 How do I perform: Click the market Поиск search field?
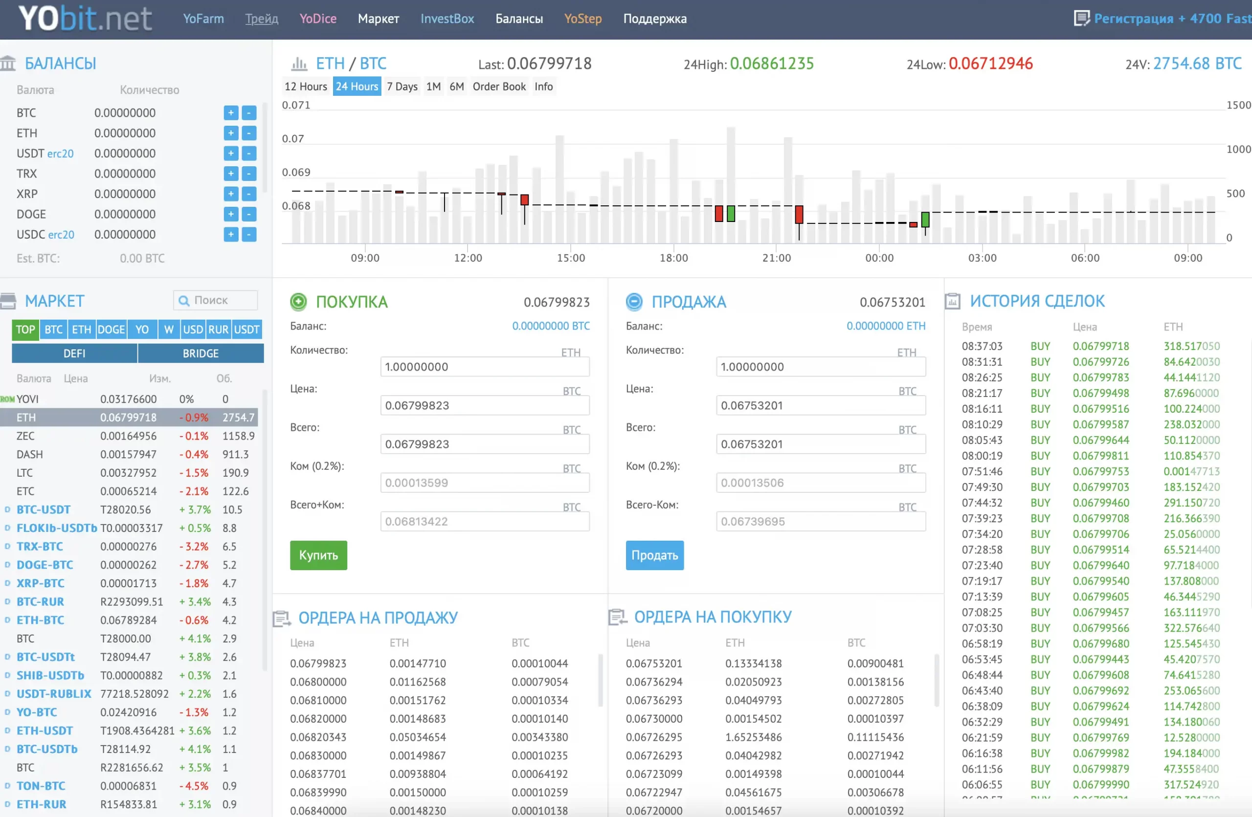point(215,300)
